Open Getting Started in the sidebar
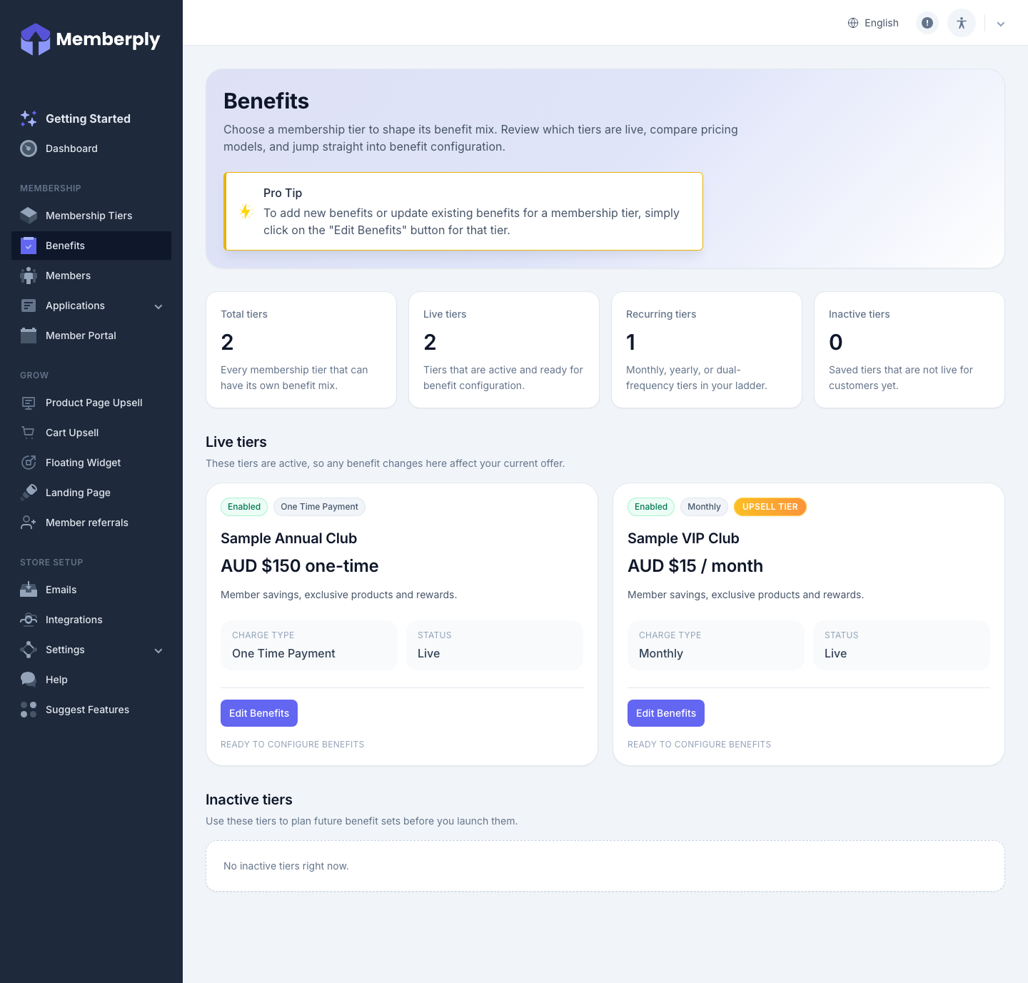This screenshot has width=1028, height=983. coord(91,119)
